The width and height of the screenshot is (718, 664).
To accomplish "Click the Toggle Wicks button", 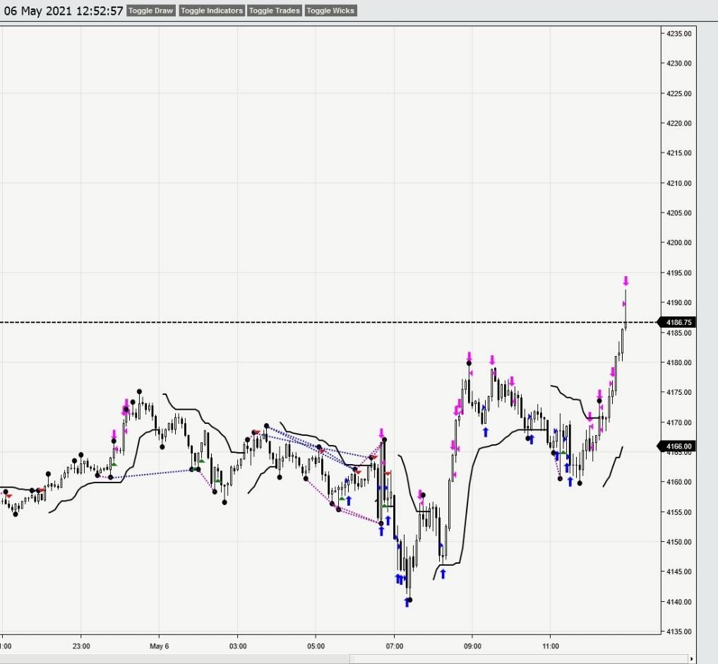I will 330,11.
